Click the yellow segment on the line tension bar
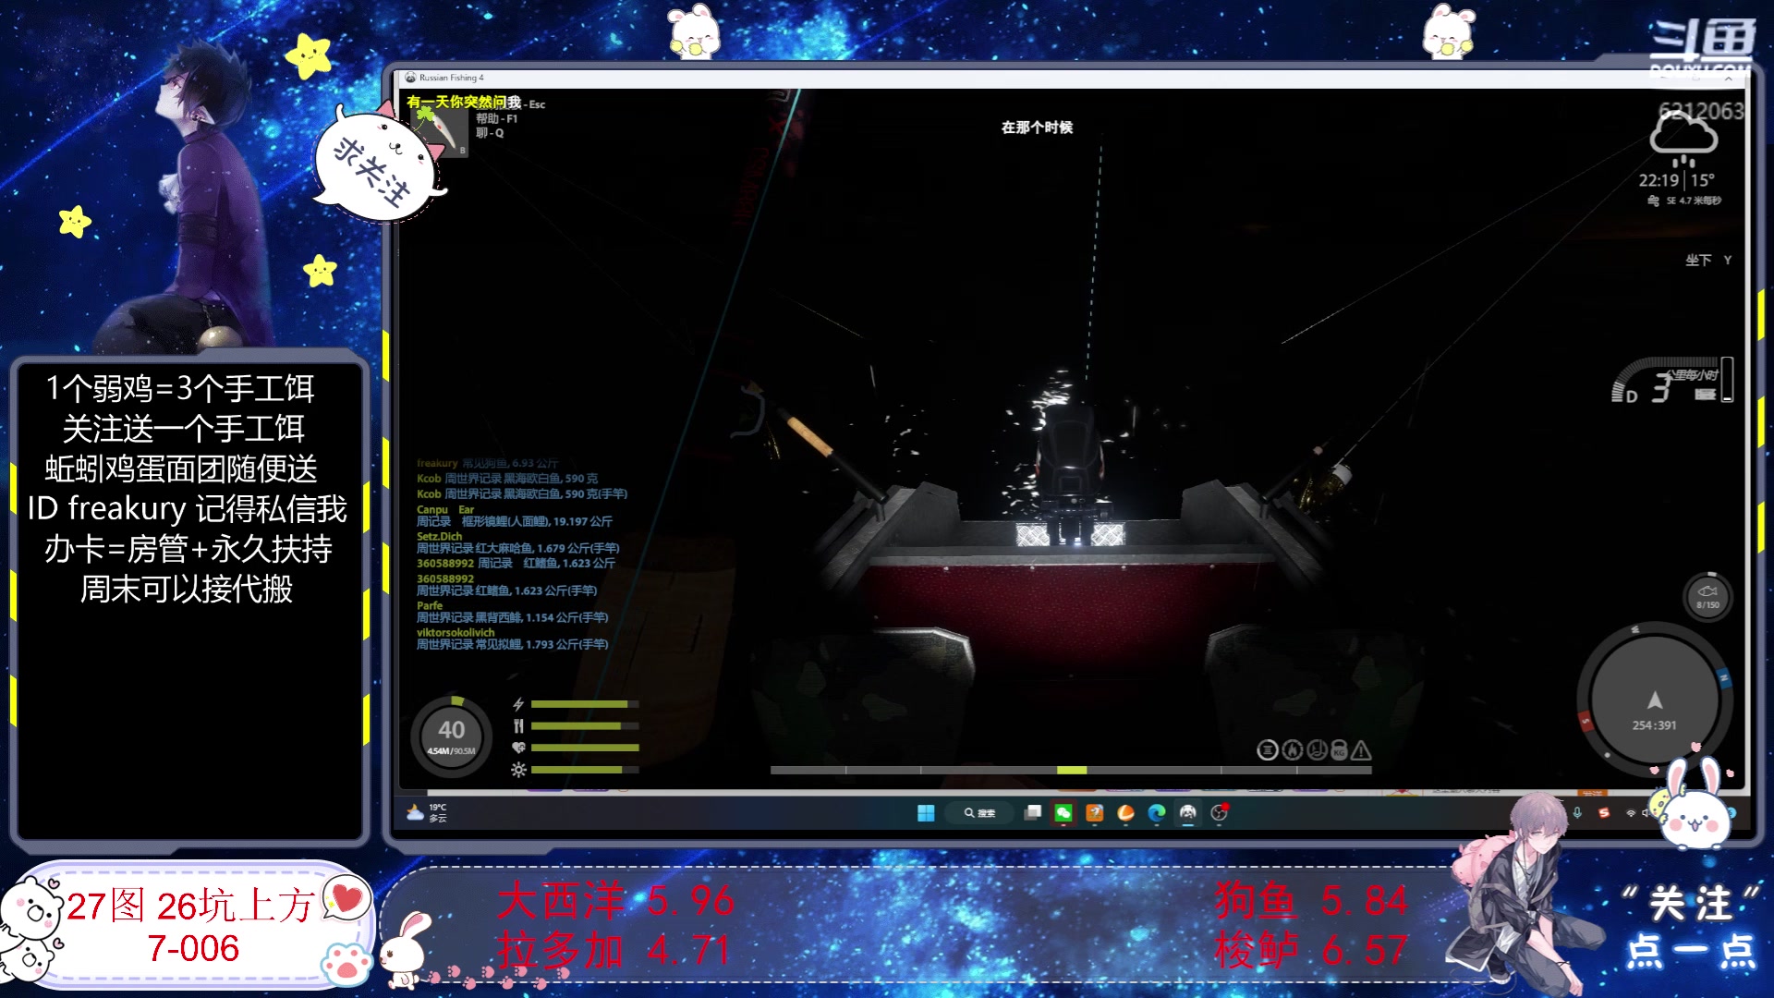Screen dimensions: 1774x998 pos(1072,770)
